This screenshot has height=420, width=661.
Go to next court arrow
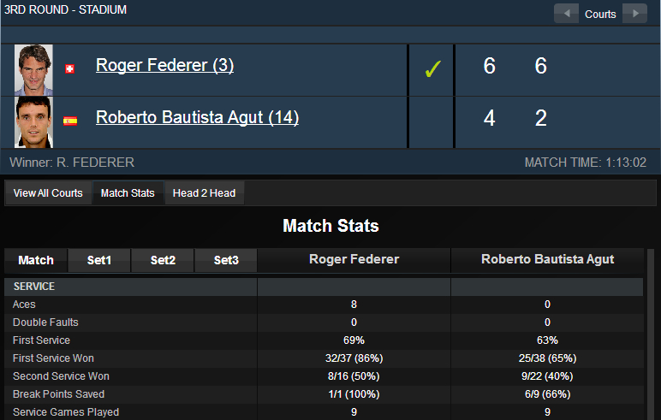pyautogui.click(x=634, y=14)
